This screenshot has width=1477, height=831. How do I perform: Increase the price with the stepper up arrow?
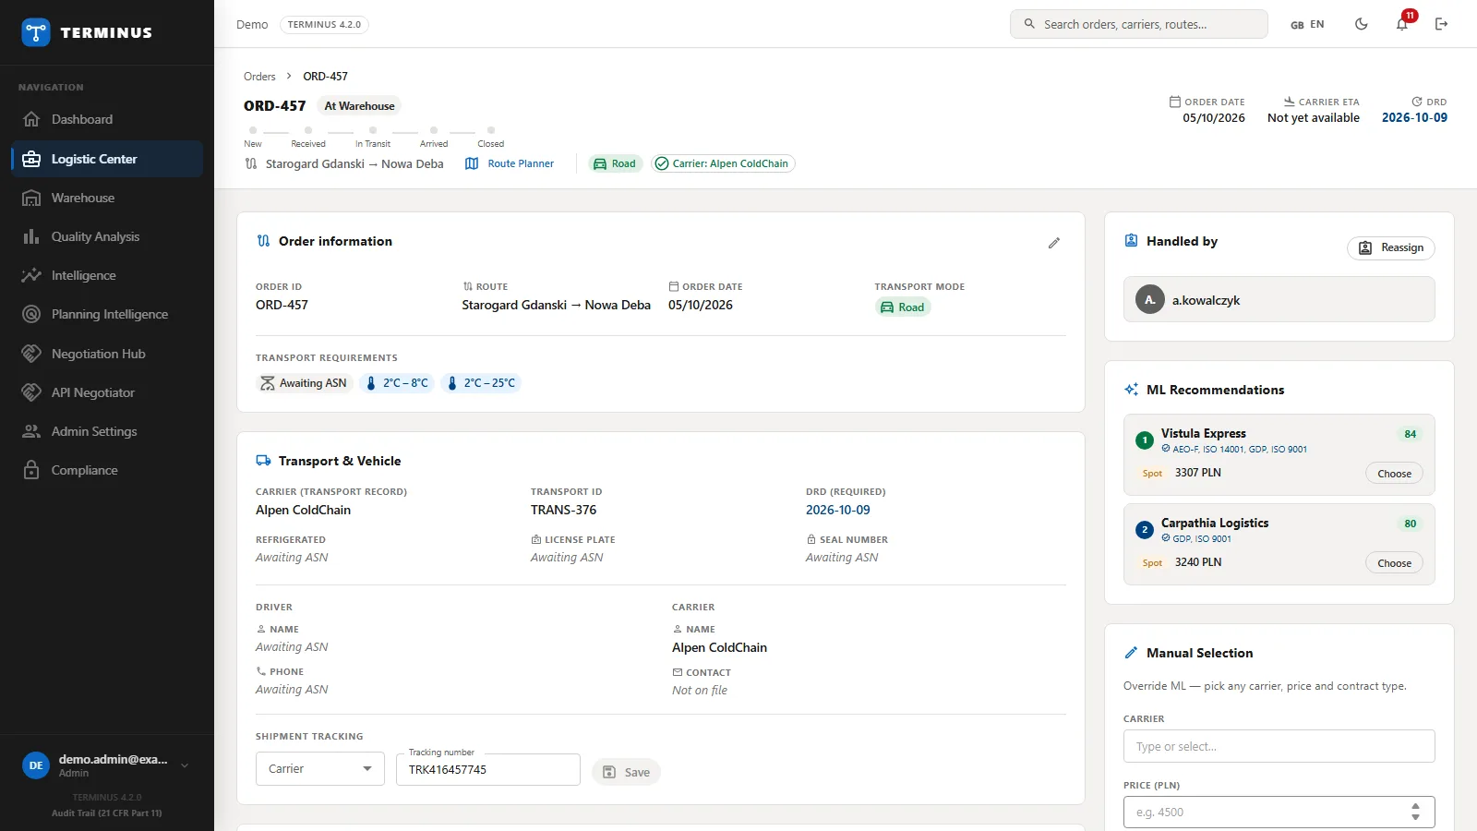click(1415, 807)
